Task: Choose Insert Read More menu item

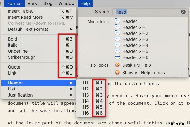Action: coord(39,17)
